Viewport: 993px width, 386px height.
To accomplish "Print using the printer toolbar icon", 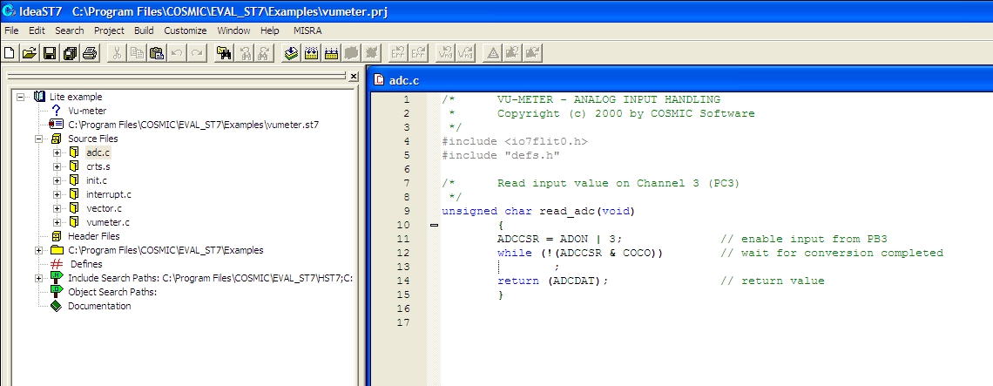I will click(x=90, y=53).
